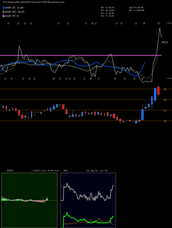Viewport: 172px width, 228px height.
Task: Click the last red candlestick near 13
Action: 158,91
